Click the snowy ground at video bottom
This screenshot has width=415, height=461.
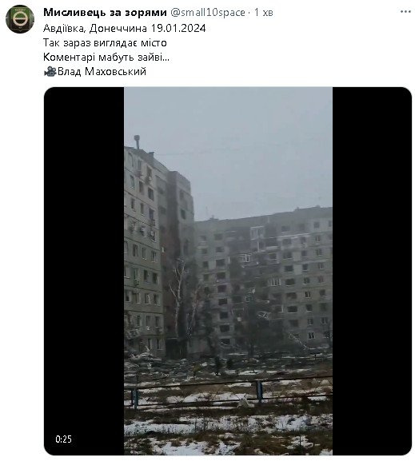(x=228, y=432)
